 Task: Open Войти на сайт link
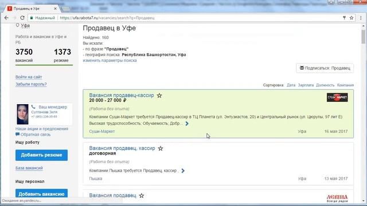tap(29, 77)
